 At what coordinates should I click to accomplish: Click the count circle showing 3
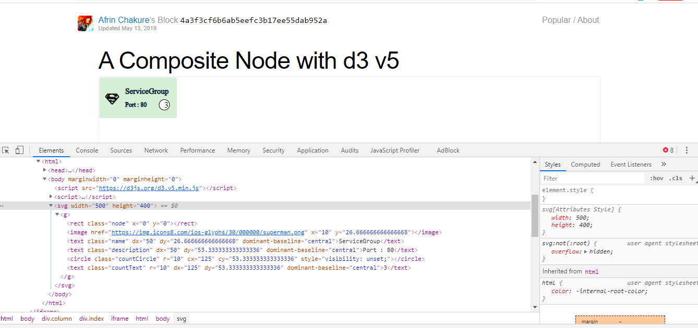[164, 105]
